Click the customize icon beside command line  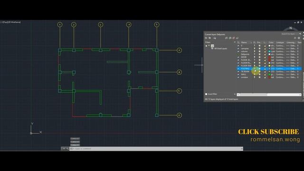(67, 149)
